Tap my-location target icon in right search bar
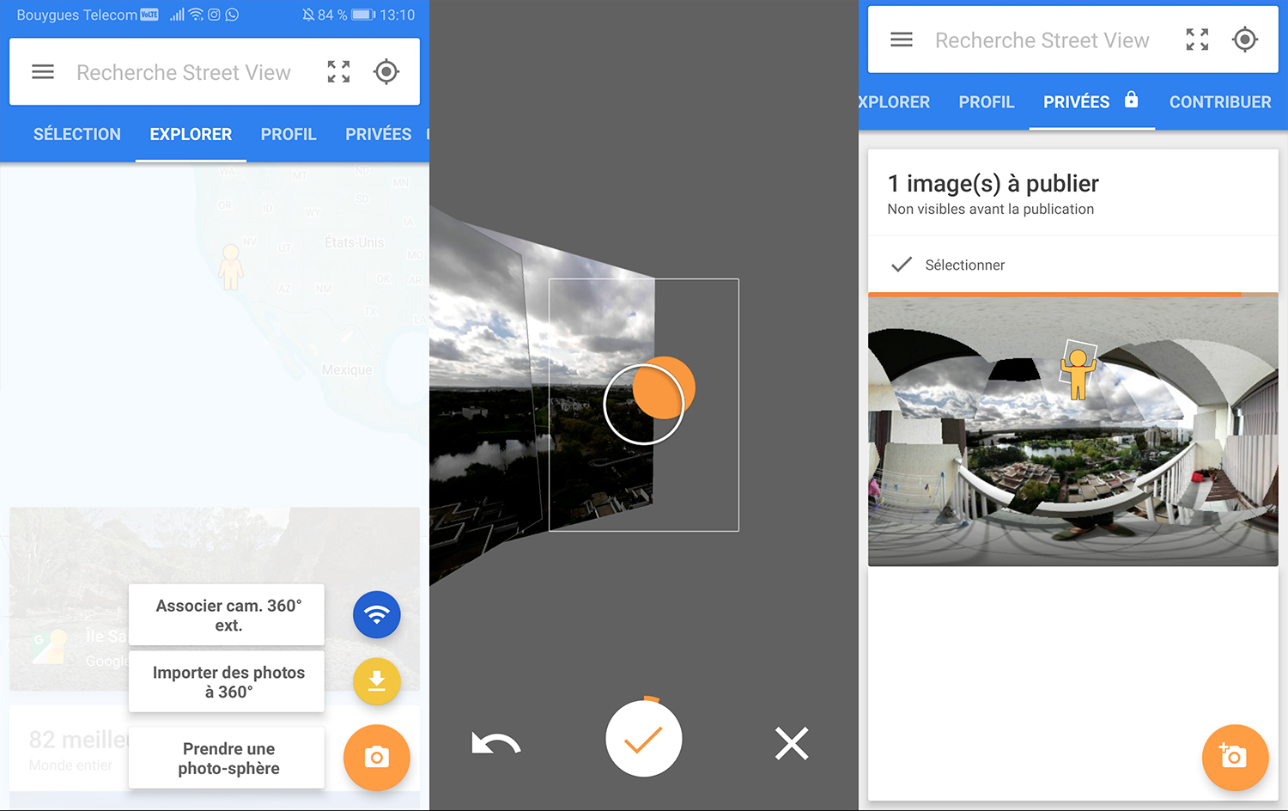 click(x=1245, y=40)
